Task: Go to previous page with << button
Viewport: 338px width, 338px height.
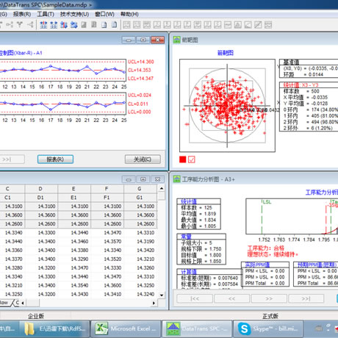Action: coord(232,298)
